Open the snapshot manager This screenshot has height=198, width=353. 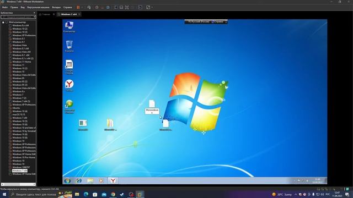coord(108,7)
